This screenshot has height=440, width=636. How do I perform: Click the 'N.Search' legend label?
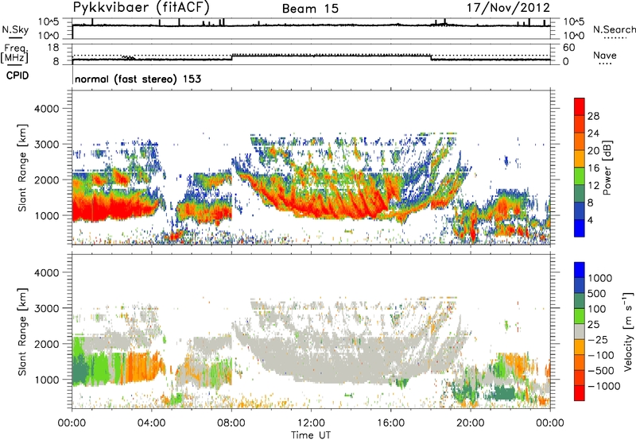pyautogui.click(x=614, y=29)
